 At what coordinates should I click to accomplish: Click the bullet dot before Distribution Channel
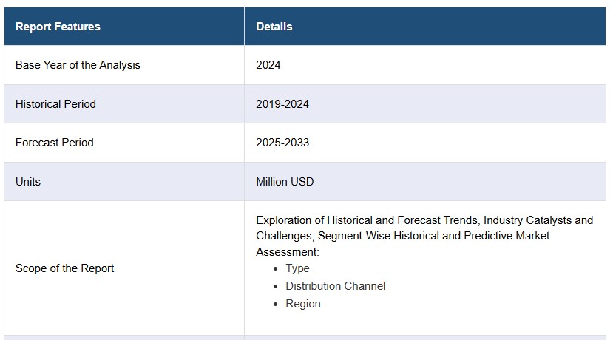click(276, 287)
